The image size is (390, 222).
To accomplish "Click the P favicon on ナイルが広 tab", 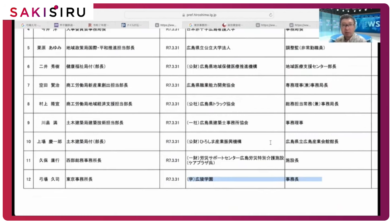I will 123,25.
